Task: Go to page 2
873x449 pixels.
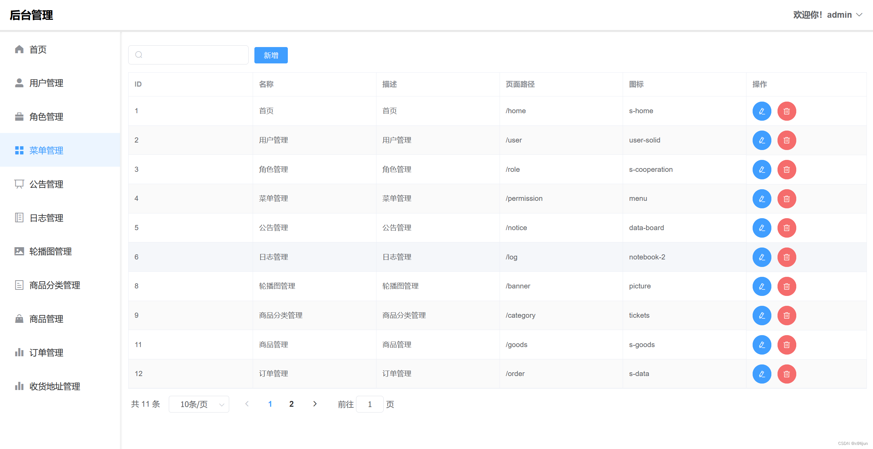Action: tap(292, 404)
